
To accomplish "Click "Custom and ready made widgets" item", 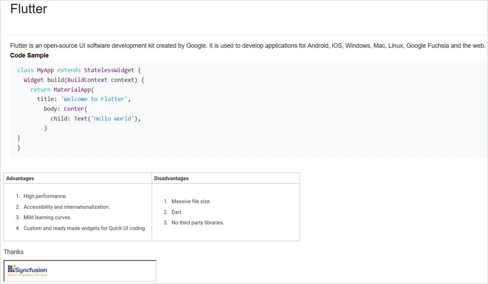I will pyautogui.click(x=84, y=228).
